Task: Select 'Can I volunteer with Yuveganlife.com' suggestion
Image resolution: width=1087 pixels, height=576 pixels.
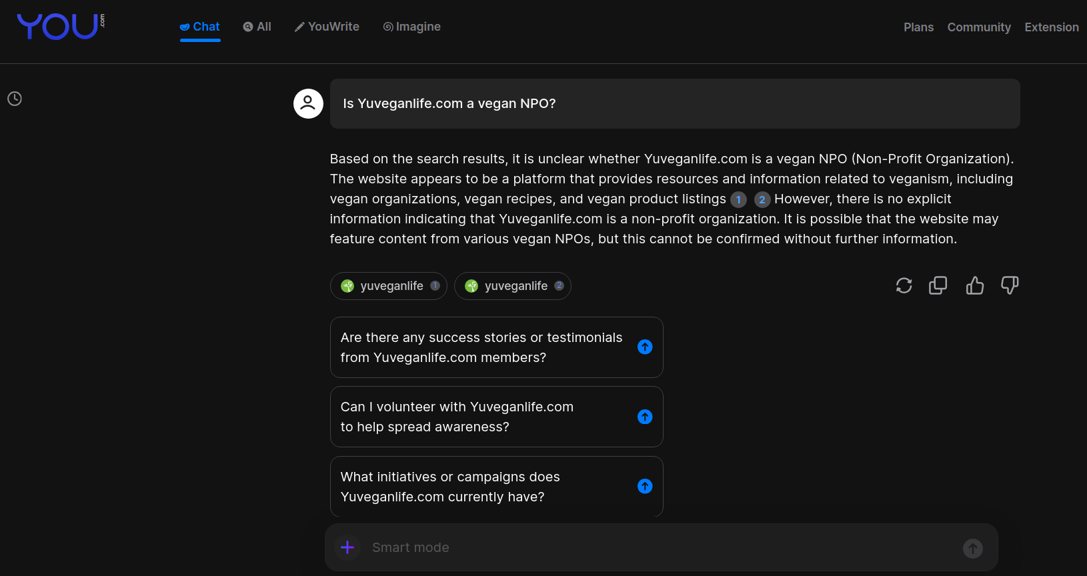Action: click(x=497, y=417)
